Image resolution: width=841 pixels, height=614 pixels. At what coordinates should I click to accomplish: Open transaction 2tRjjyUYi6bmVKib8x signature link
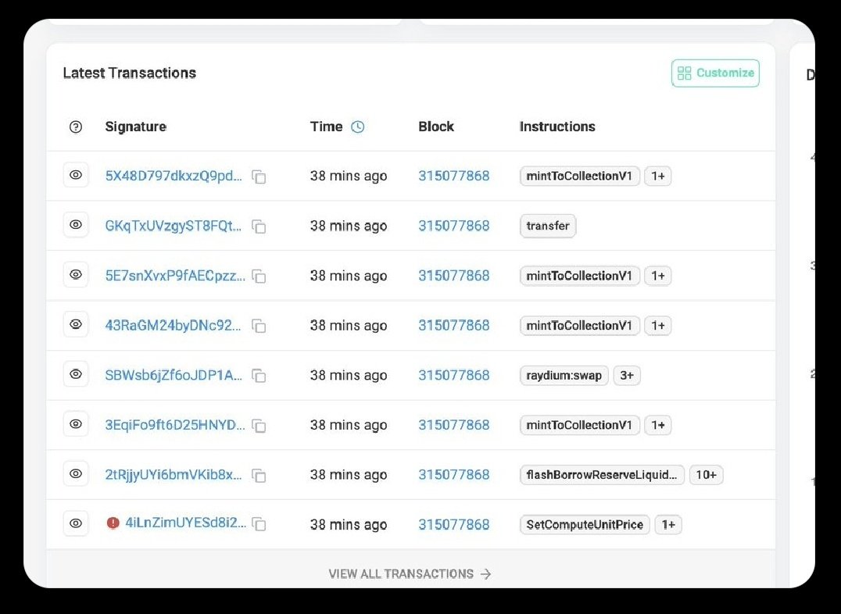pos(174,475)
